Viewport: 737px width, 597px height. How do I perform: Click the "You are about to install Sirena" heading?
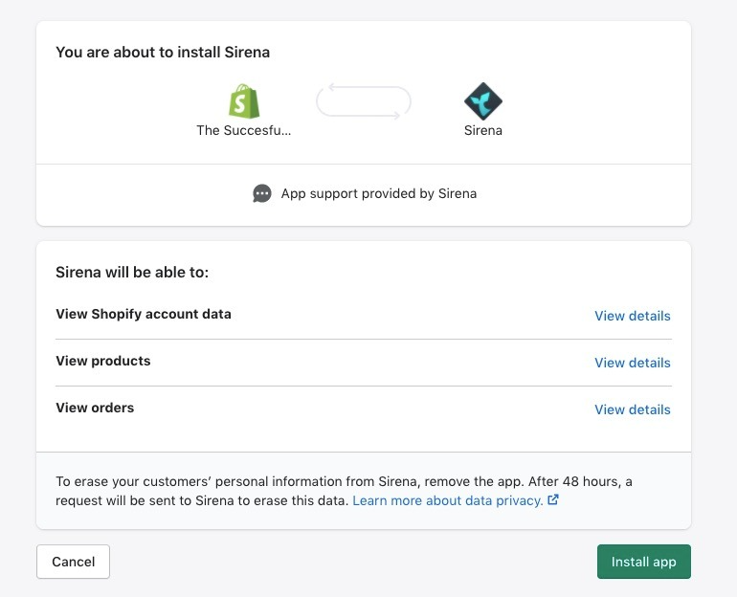[163, 53]
